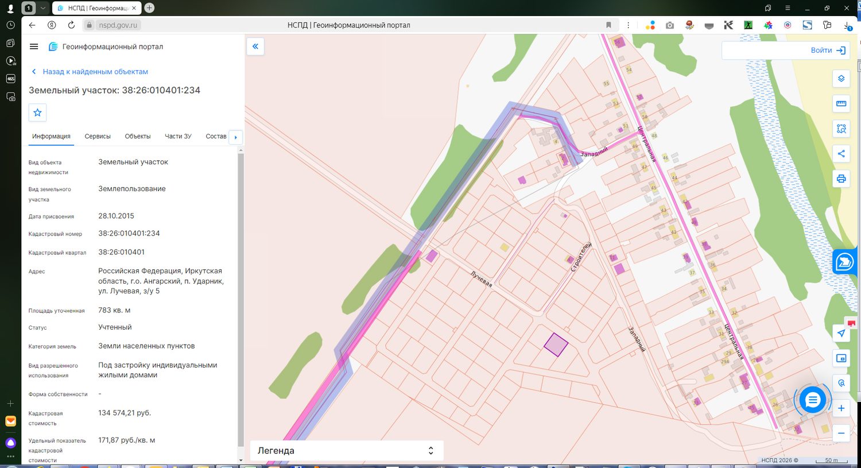Screen dimensions: 861x468
Task: Select the Информация tab
Action: (x=51, y=136)
